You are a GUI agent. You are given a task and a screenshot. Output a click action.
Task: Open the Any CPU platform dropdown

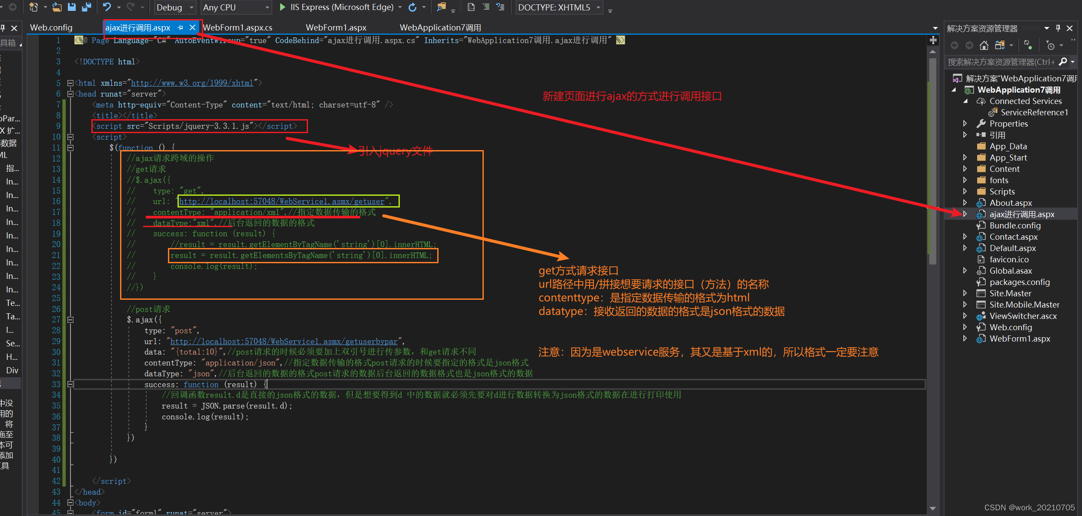click(236, 7)
